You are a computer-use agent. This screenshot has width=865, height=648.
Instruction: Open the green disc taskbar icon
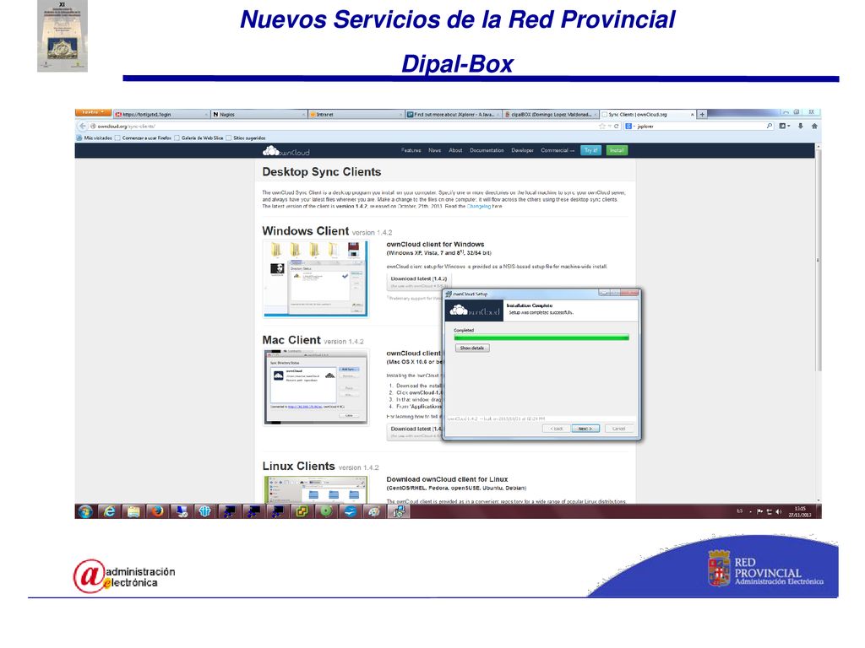click(326, 511)
